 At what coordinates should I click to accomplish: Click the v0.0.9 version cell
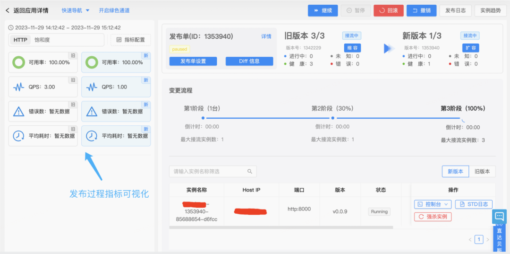point(340,211)
